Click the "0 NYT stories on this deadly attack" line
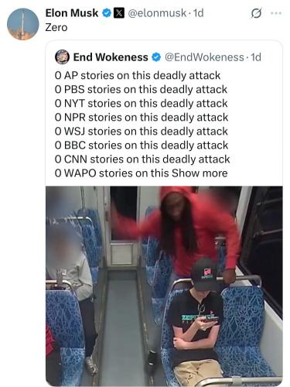Screen dimensions: 290x387 click(141, 104)
